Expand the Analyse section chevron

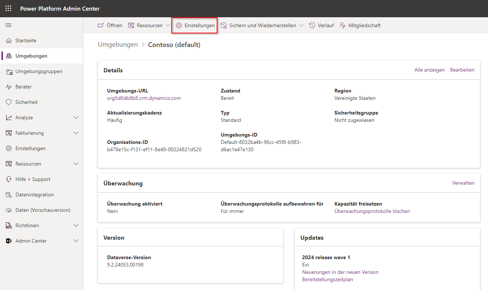point(76,118)
